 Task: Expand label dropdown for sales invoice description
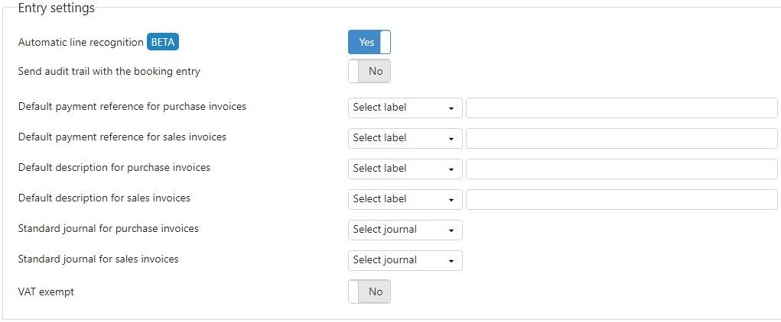tap(405, 199)
